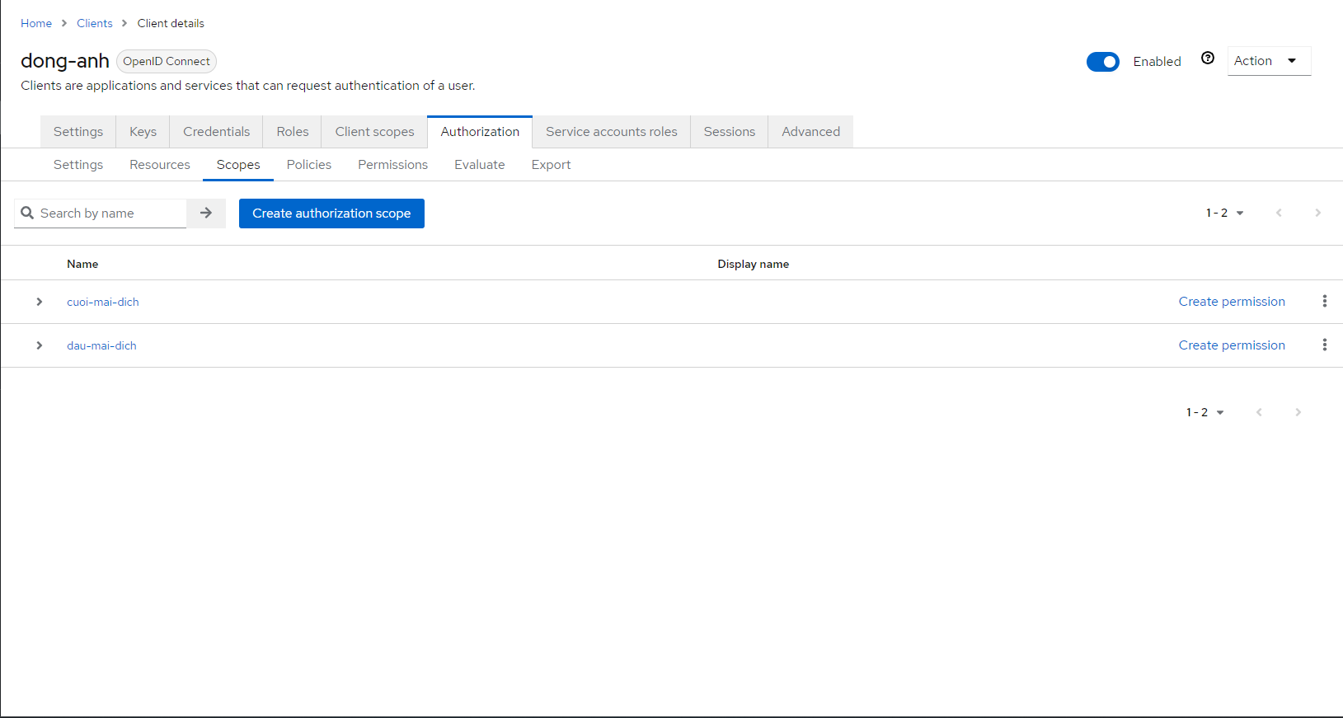Open kebab menu for cuoi-mai-dich row
Screen dimensions: 1343x718
pyautogui.click(x=1324, y=302)
